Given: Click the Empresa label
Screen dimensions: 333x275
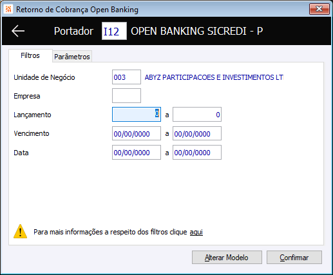Looking at the screenshot, I should [x=27, y=96].
